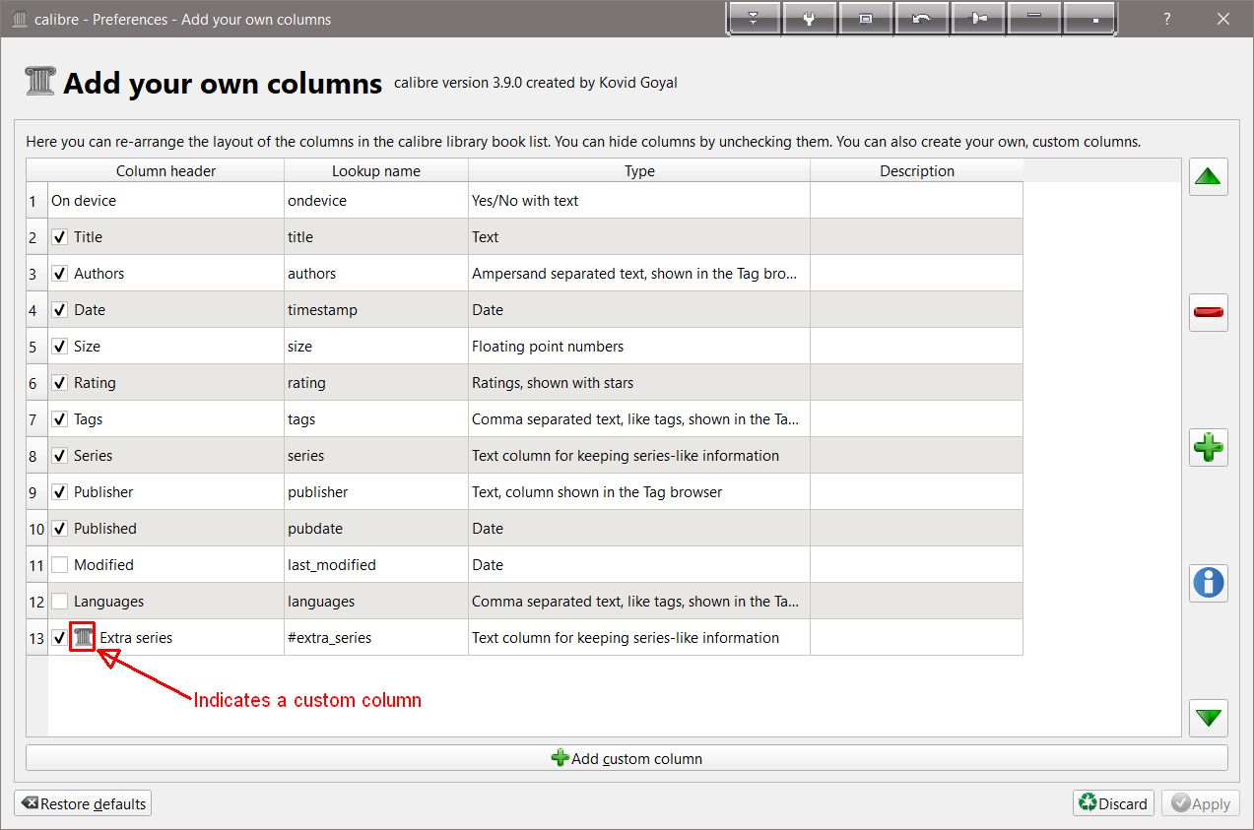Click the wrench icon in title bar
The image size is (1254, 830).
[x=809, y=19]
